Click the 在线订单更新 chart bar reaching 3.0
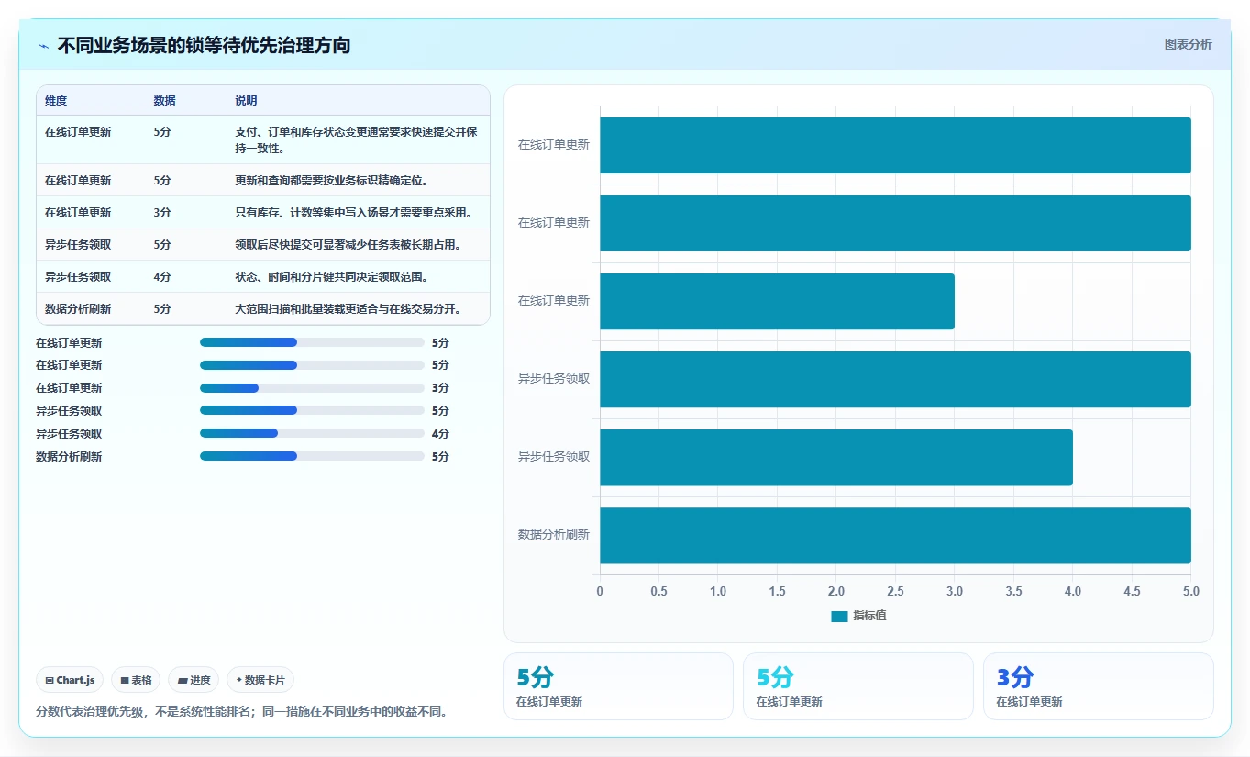Screen dimensions: 1250x757 point(777,301)
